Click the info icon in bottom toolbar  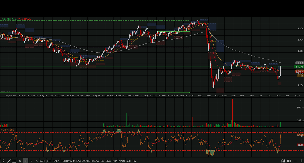point(3,161)
